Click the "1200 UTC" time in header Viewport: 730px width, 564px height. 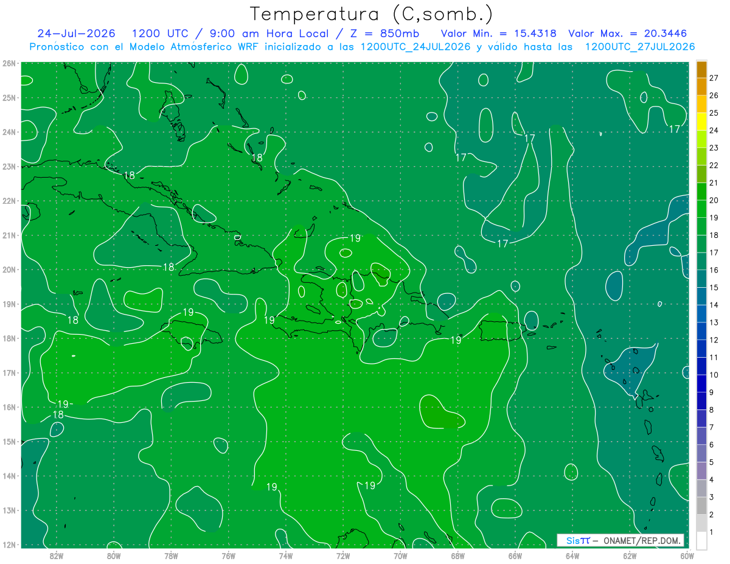[x=160, y=33]
